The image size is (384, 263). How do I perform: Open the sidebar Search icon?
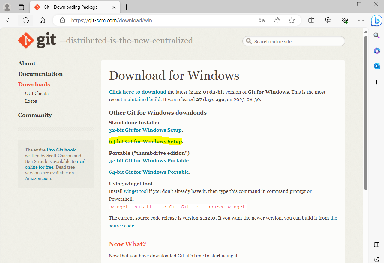click(377, 36)
